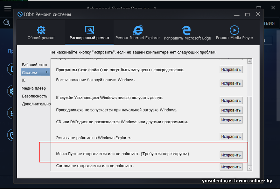Viewport: 280px width, 189px height.
Task: Switch to Расширенный ремонт tab label
Action: (90, 38)
